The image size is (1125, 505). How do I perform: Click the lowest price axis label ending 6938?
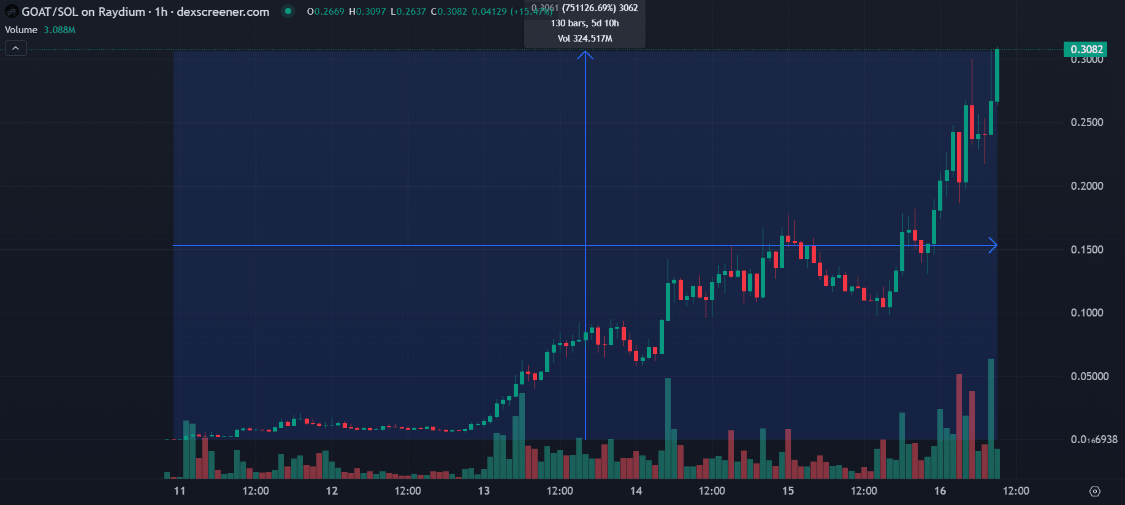coord(1094,440)
